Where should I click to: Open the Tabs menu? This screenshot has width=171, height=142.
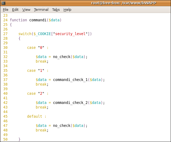pyautogui.click(x=56, y=10)
